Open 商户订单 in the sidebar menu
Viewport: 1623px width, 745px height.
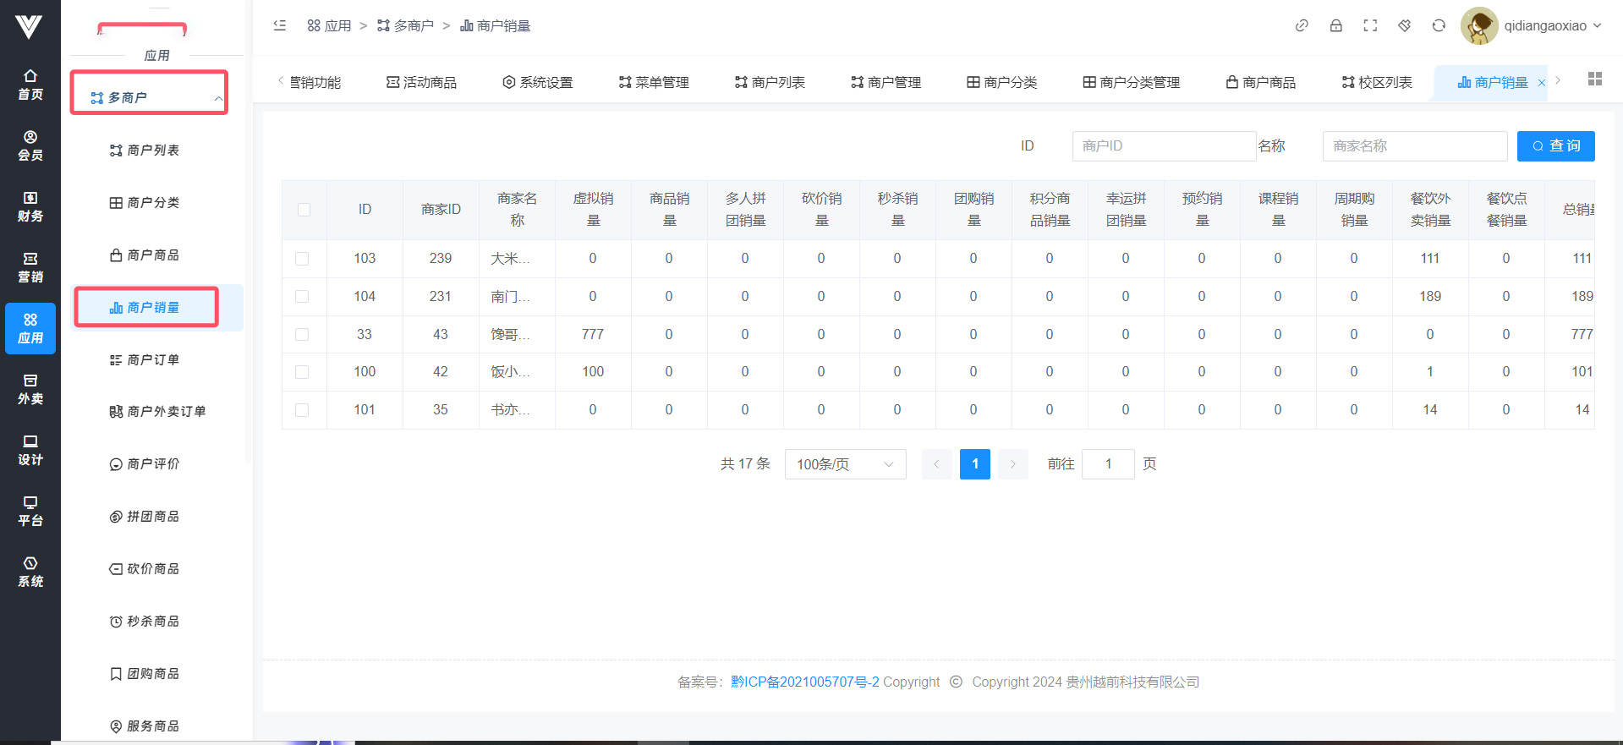tap(152, 359)
